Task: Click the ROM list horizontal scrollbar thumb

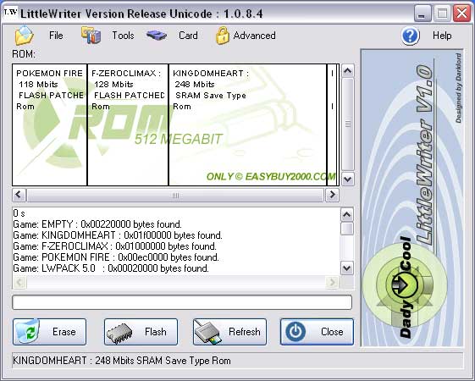Action: [175, 195]
